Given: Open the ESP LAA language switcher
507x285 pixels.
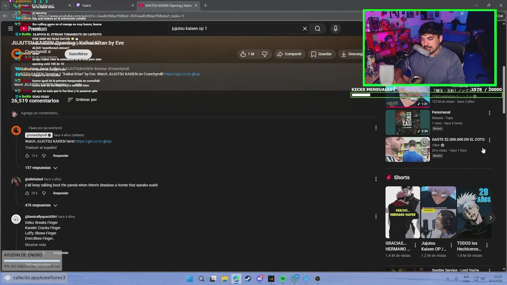Looking at the screenshot, I should (x=466, y=279).
